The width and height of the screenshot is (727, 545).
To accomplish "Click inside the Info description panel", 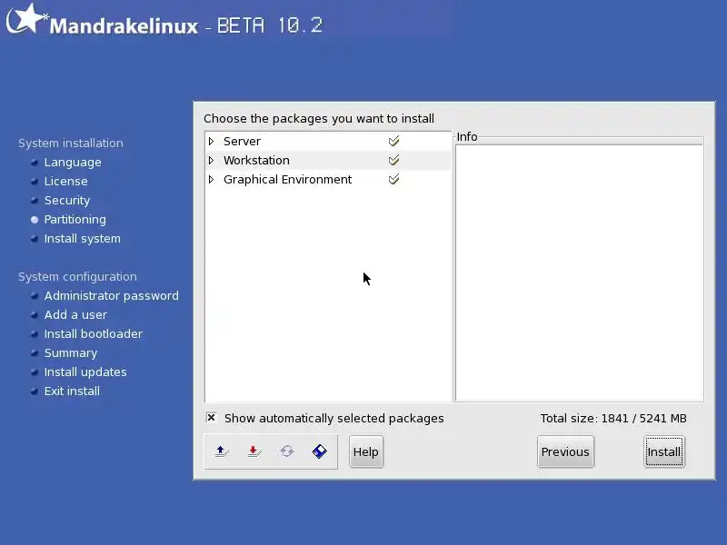I will point(579,272).
